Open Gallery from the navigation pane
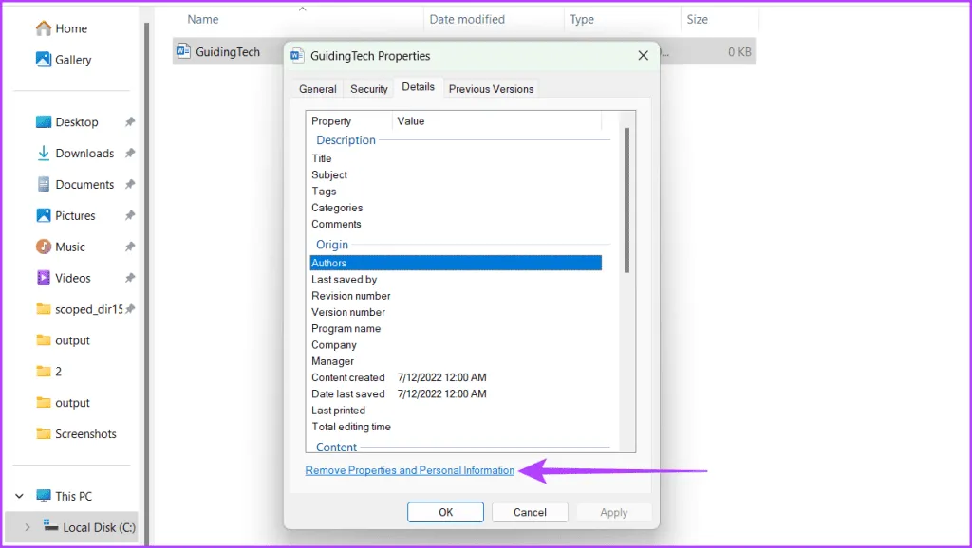972x548 pixels. pyautogui.click(x=44, y=60)
